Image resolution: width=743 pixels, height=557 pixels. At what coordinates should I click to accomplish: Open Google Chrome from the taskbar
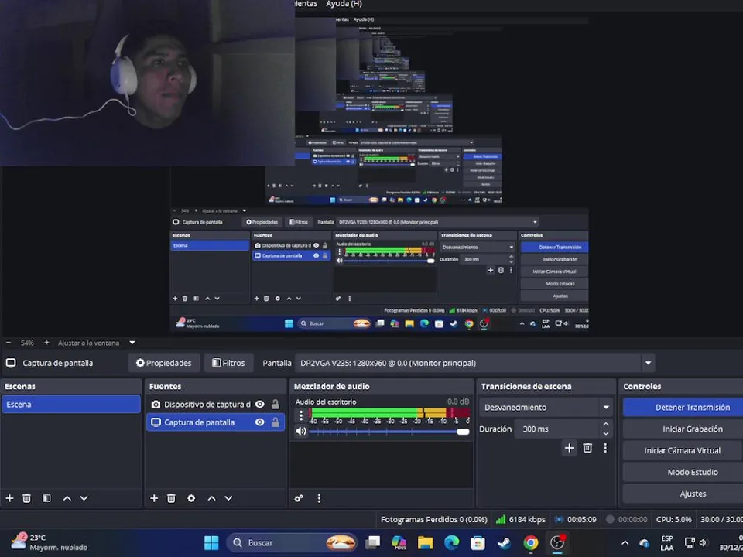click(x=531, y=543)
